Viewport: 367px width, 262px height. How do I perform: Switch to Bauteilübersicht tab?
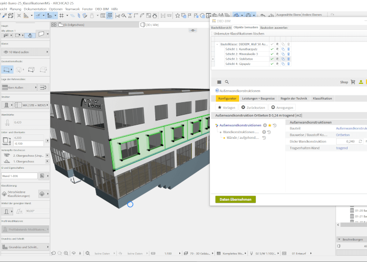pos(221,28)
